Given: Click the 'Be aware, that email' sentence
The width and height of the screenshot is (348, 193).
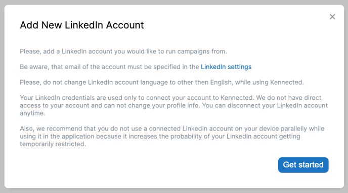Looking at the screenshot, I should [136, 67].
